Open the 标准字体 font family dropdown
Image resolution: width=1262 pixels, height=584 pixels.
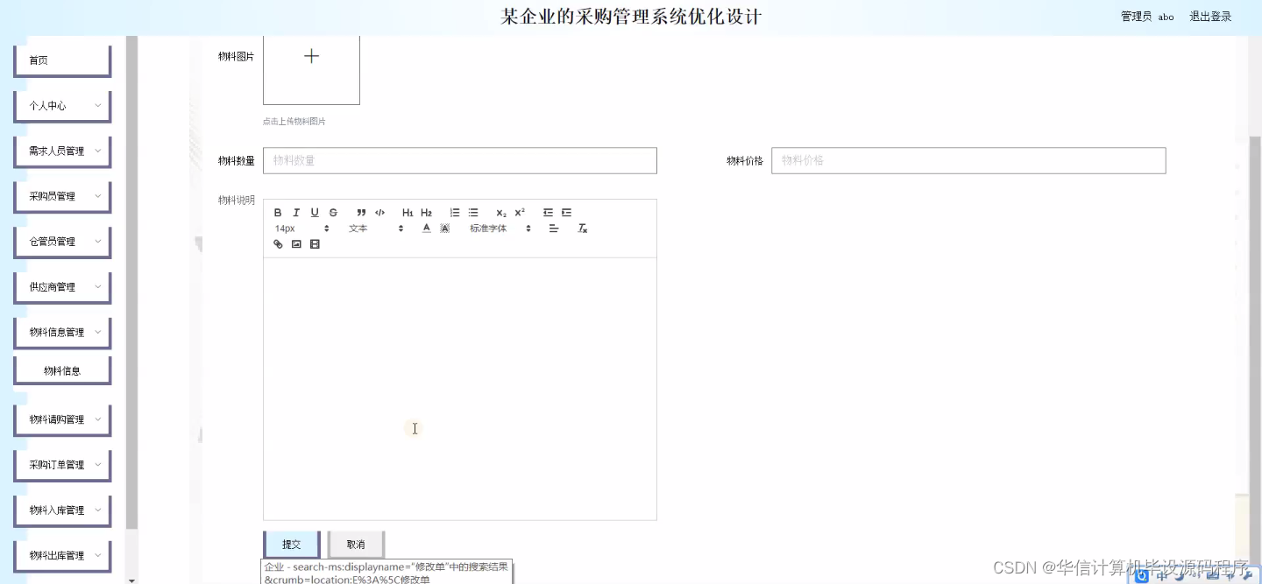(x=489, y=229)
